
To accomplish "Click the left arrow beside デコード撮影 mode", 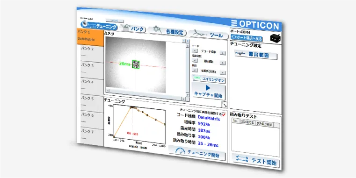I will pyautogui.click(x=195, y=51).
